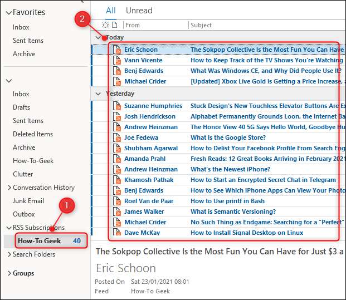Viewport: 346px width, 300px height.
Task: Collapse the RSS Subscriptions folder
Action: pos(8,228)
